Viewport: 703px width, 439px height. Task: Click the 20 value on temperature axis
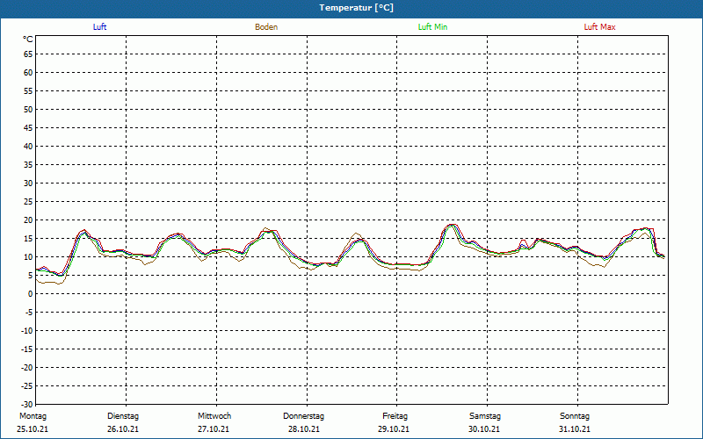click(28, 220)
